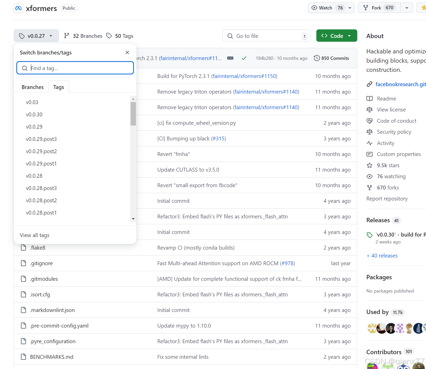
Task: Open issue link #978 in .gitignore row
Action: pos(287,263)
